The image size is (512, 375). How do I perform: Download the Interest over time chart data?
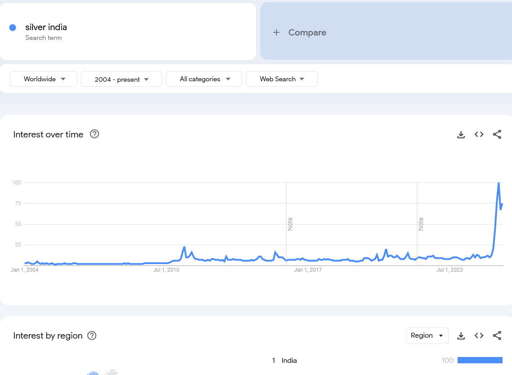[461, 134]
